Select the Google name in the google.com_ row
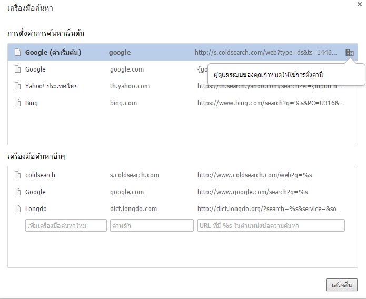 [x=35, y=192]
